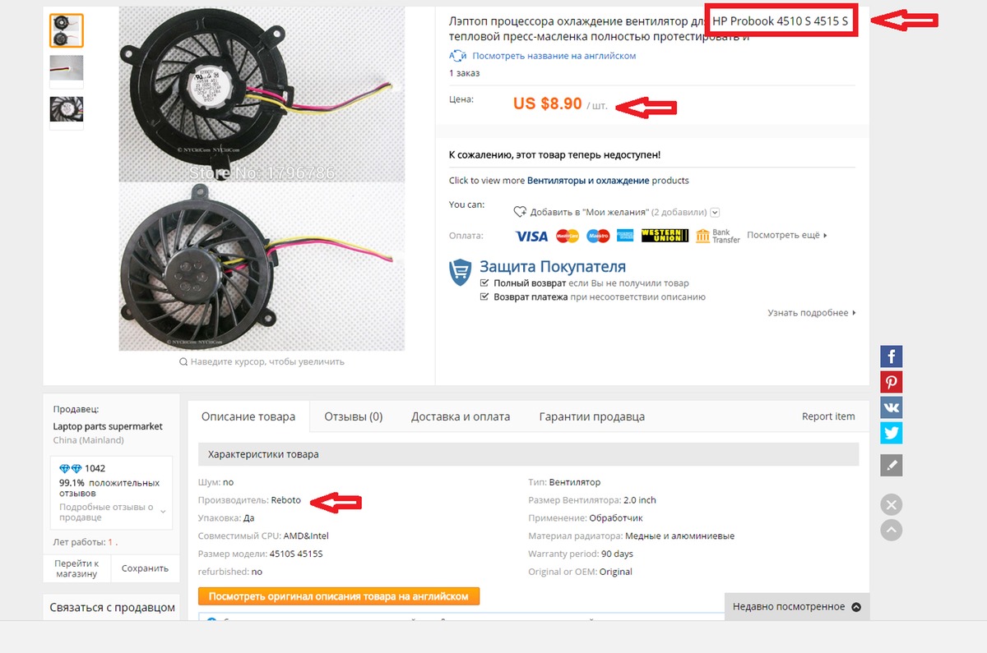This screenshot has height=653, width=987.
Task: Click Перейти к магазину button
Action: click(76, 568)
